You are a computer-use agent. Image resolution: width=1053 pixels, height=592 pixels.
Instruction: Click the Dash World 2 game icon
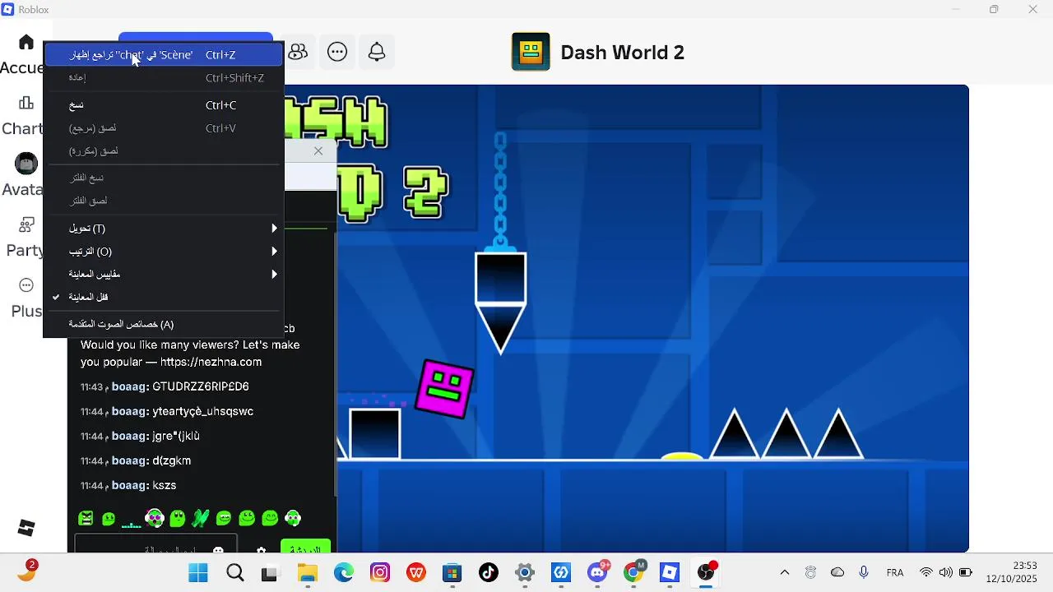[531, 52]
